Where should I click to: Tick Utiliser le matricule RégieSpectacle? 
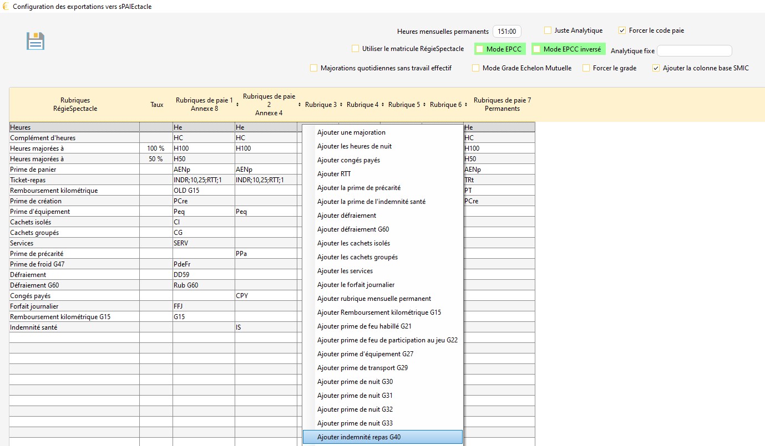[355, 49]
